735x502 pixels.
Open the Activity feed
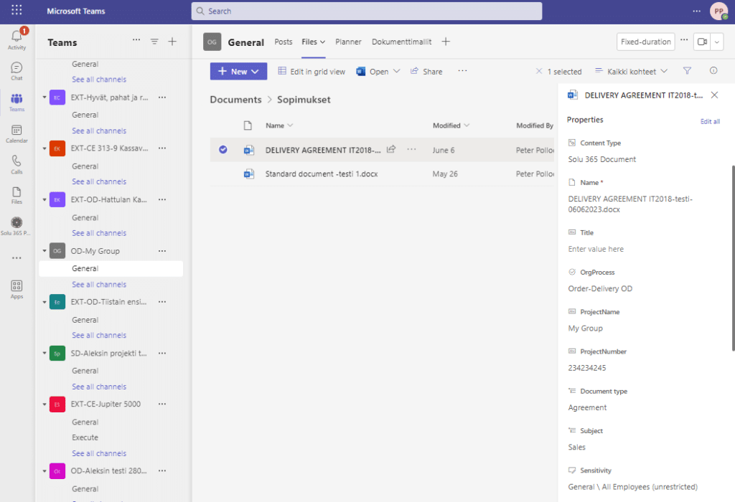coord(17,39)
